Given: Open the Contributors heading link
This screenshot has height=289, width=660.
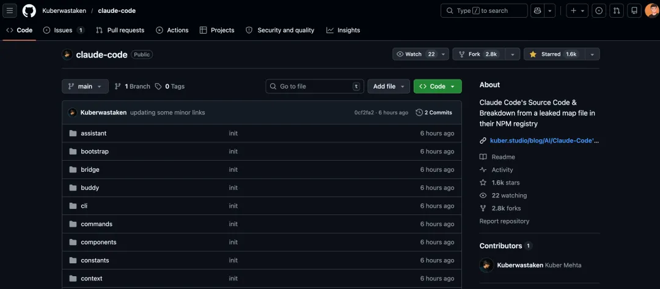Looking at the screenshot, I should pyautogui.click(x=505, y=246).
